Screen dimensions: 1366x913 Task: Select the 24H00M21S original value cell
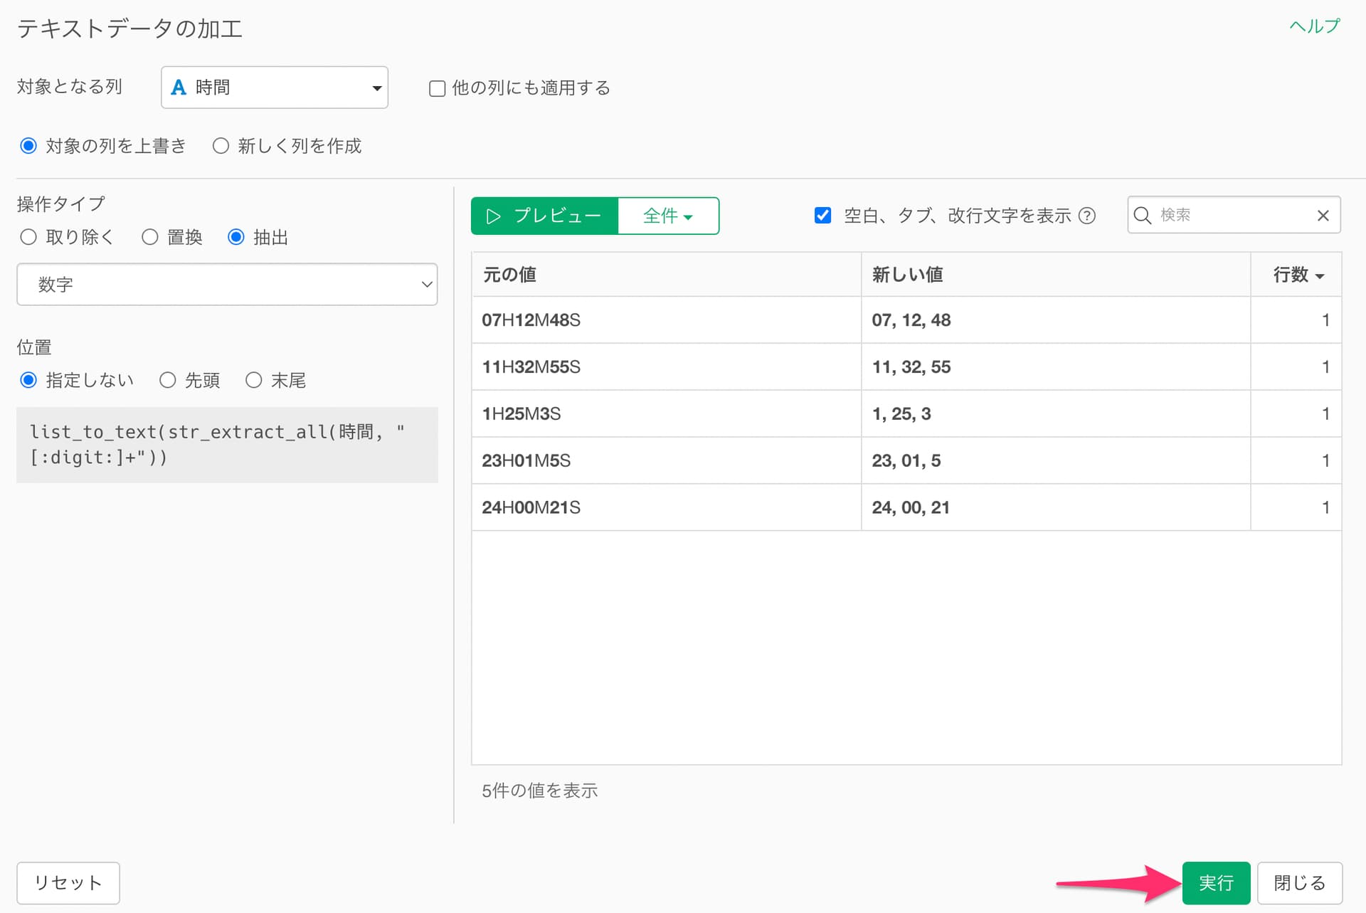pyautogui.click(x=666, y=507)
